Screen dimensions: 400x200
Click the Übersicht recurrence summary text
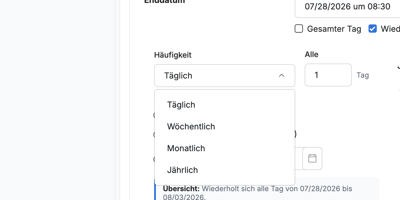tap(258, 192)
